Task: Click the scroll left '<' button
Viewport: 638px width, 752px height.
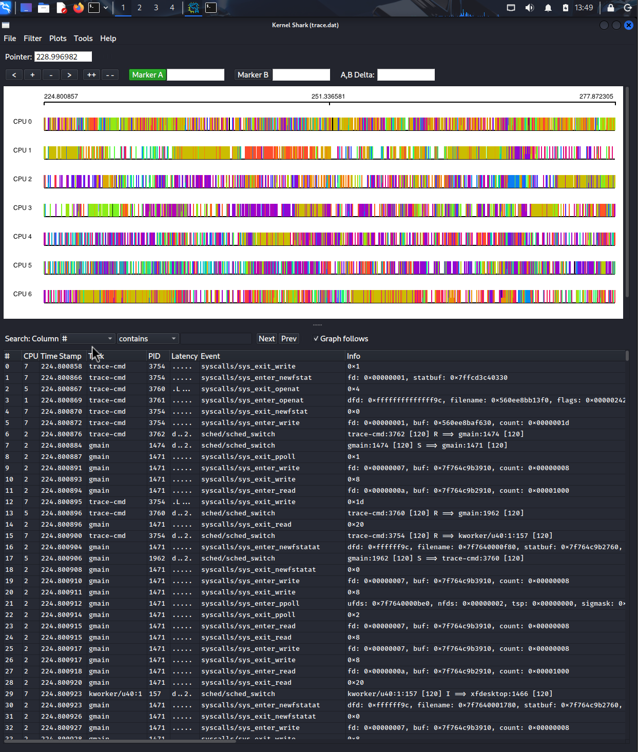Action: (x=14, y=75)
